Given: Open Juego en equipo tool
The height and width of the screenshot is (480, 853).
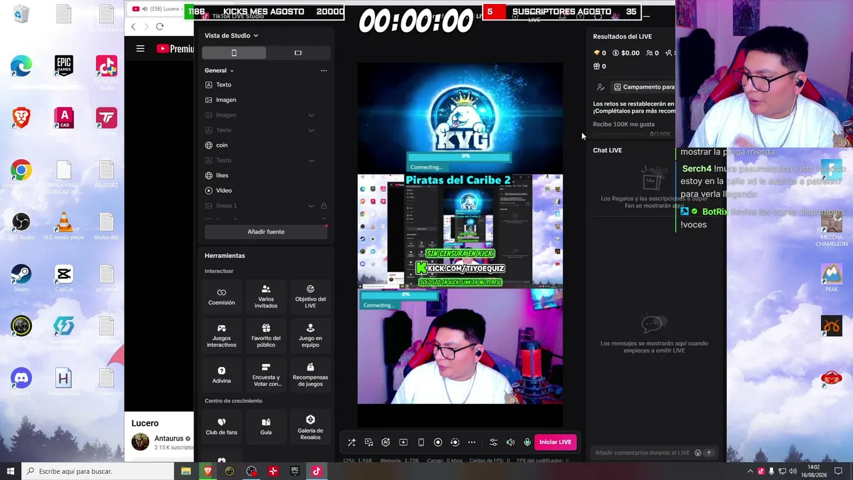Looking at the screenshot, I should tap(311, 336).
